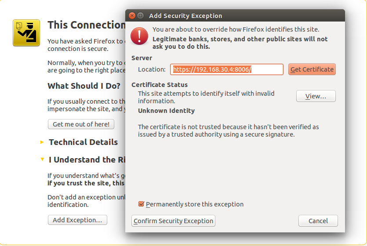
Task: Click the grey window button beside close
Action: click(x=141, y=16)
